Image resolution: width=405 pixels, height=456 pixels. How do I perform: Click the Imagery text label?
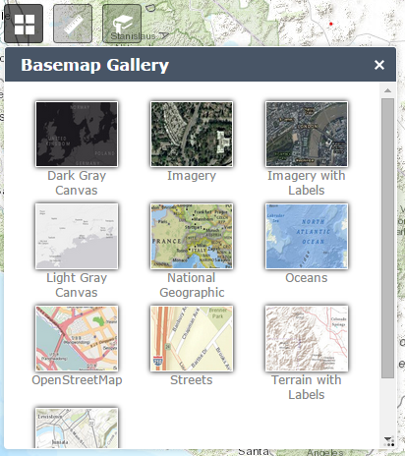coord(192,176)
